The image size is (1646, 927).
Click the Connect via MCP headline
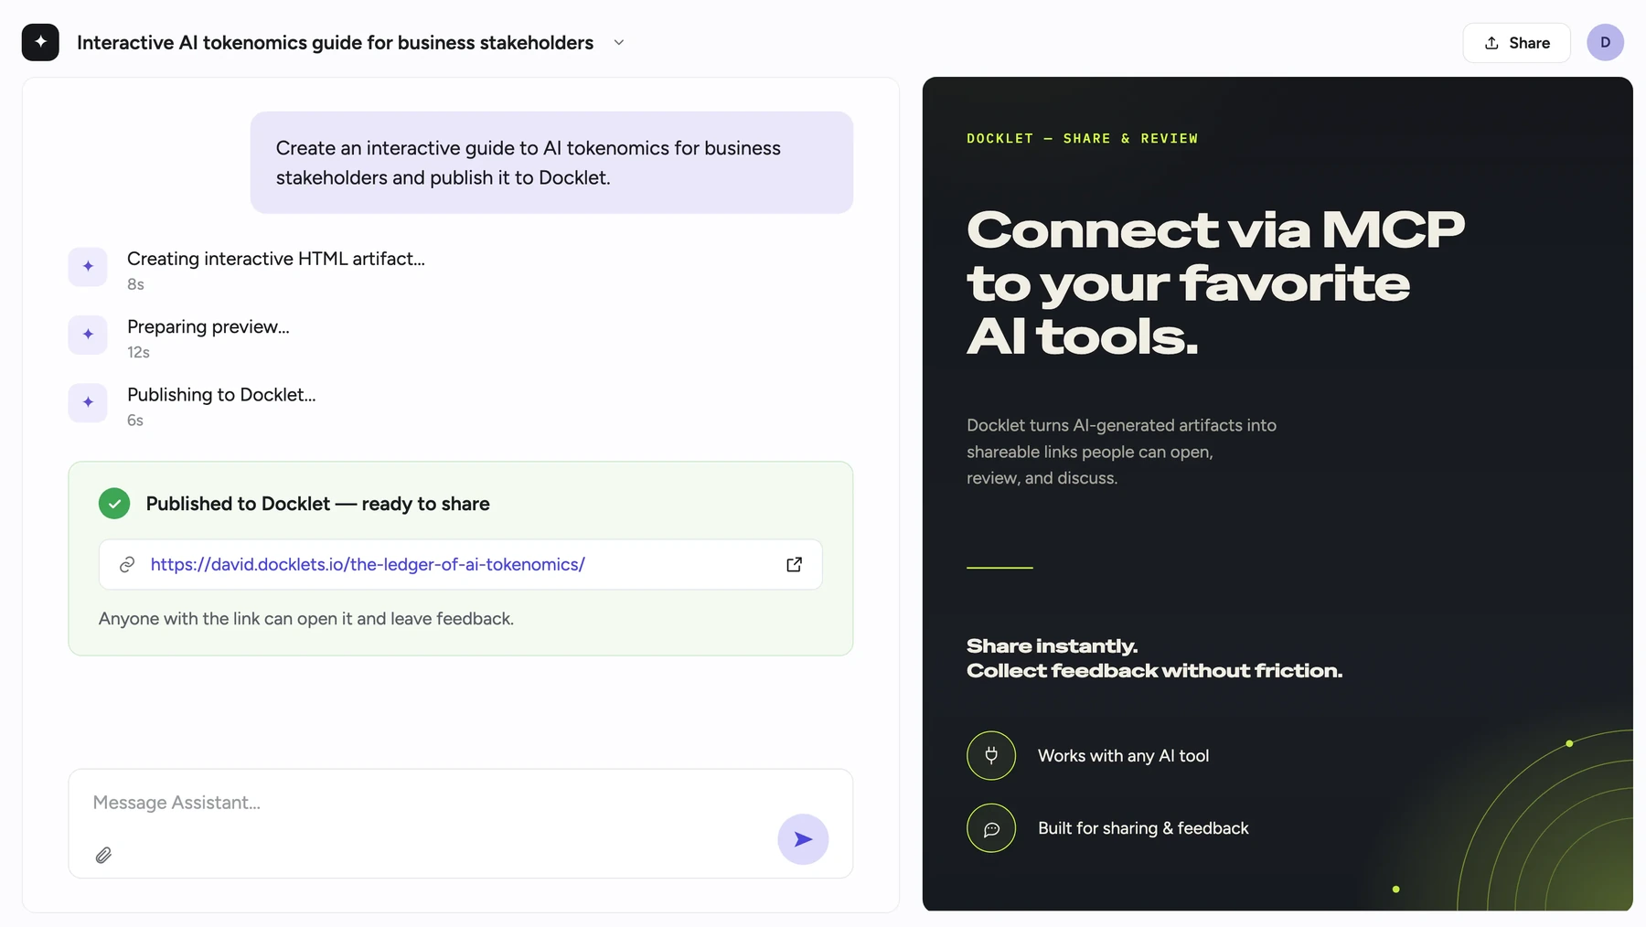pos(1215,282)
